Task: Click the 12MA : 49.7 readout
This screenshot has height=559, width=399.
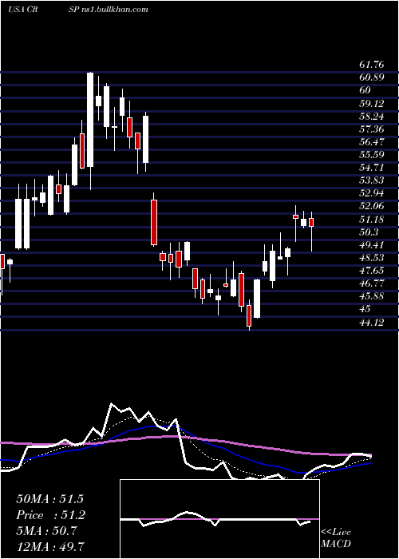Action: coord(49,546)
